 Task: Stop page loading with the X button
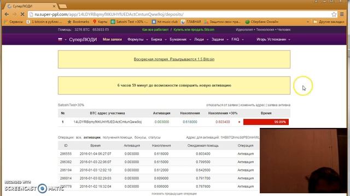[x=22, y=14]
